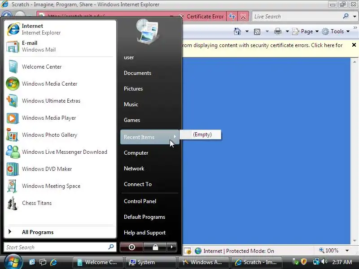Launch Windows Mail E-mail entry
Screen dimensions: 359x269
tap(60, 46)
